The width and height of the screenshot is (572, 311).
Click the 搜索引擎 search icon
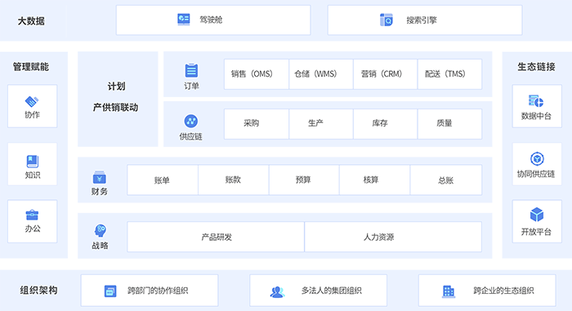click(387, 20)
